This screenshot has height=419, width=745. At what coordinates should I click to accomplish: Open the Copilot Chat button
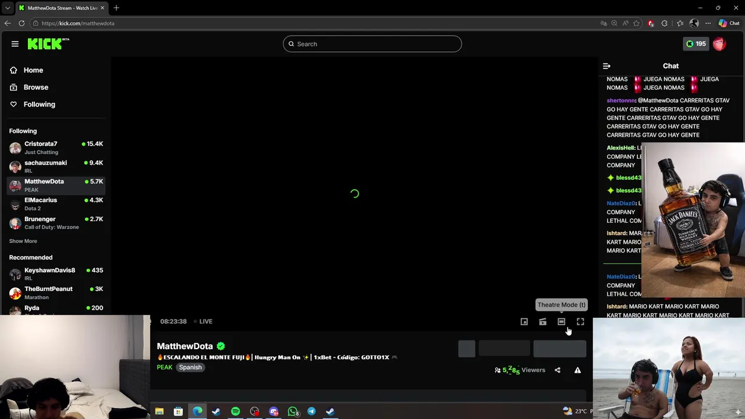[729, 23]
